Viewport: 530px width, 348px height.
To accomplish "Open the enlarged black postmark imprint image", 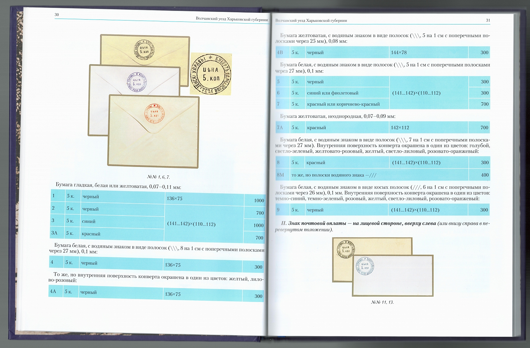I will point(210,74).
